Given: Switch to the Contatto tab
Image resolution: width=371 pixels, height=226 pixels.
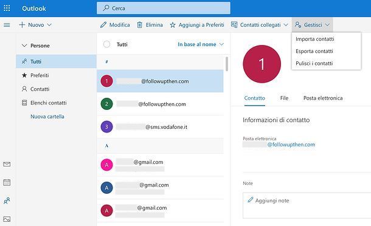Looking at the screenshot, I should tap(255, 98).
